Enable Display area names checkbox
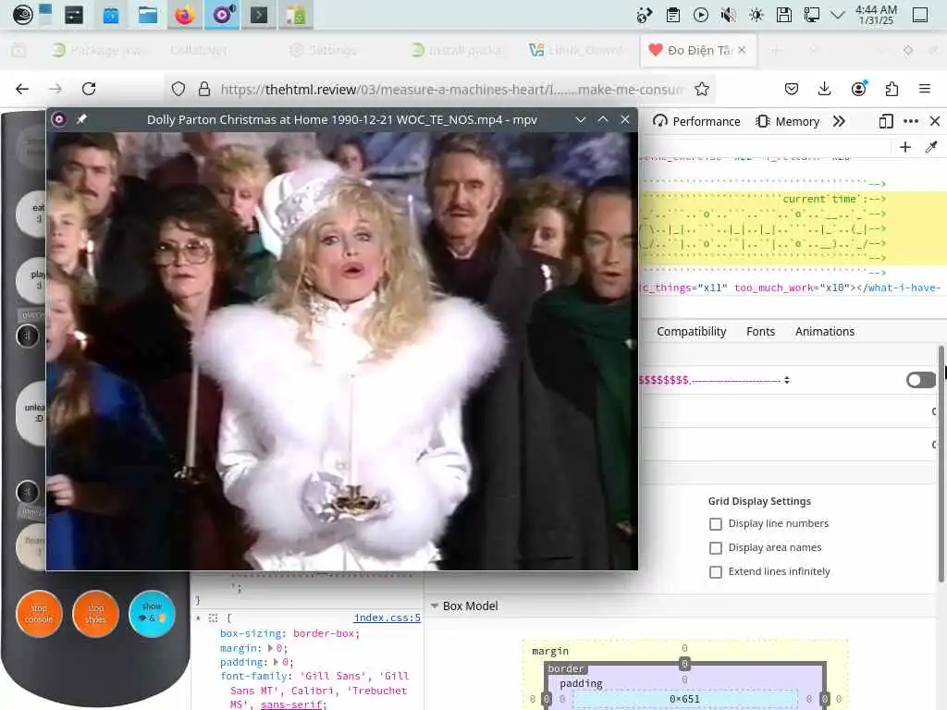 (x=716, y=548)
